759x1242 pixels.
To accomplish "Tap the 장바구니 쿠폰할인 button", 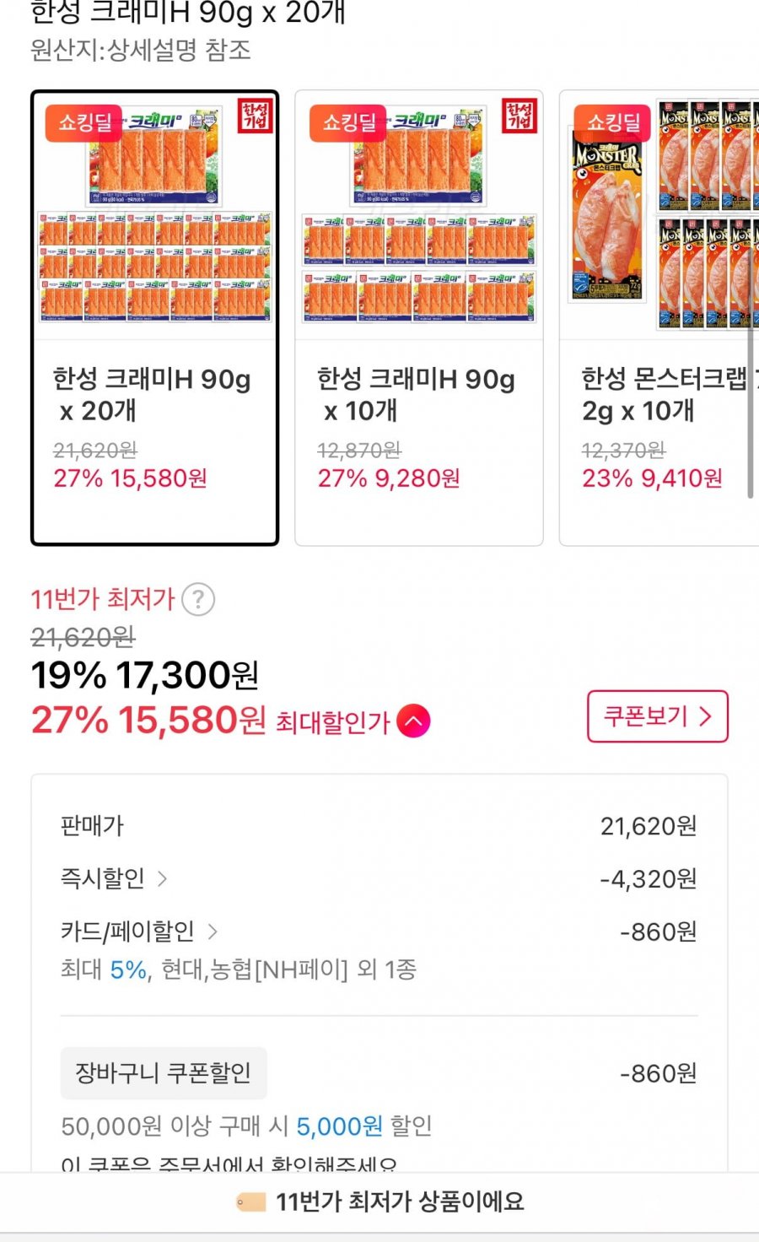I will [x=164, y=1073].
